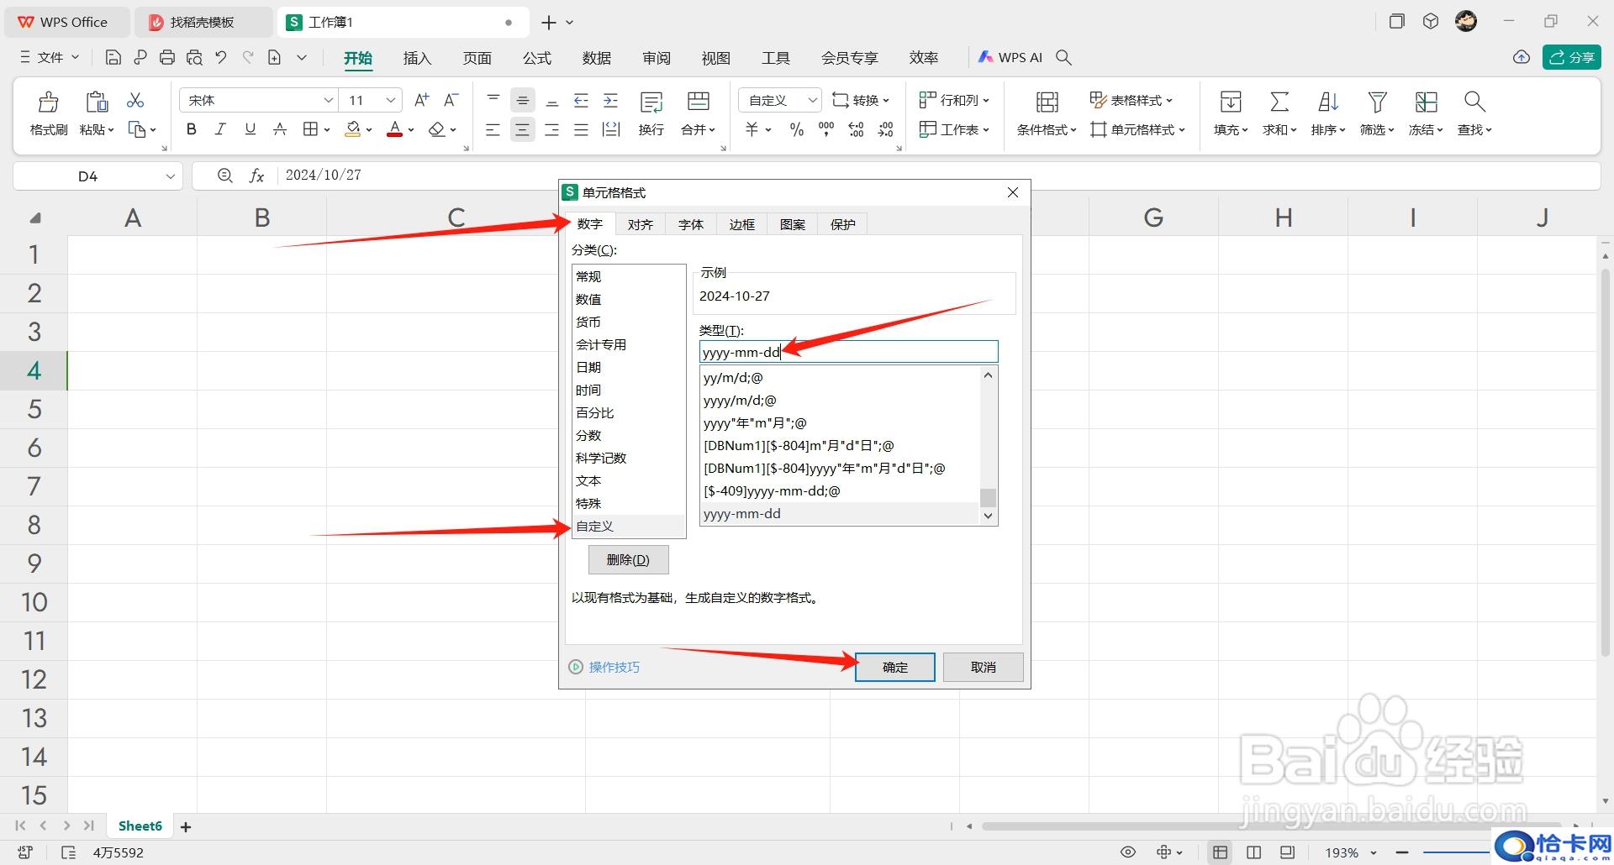The width and height of the screenshot is (1614, 865).
Task: Click in the 类型 format code input field
Action: pyautogui.click(x=848, y=352)
